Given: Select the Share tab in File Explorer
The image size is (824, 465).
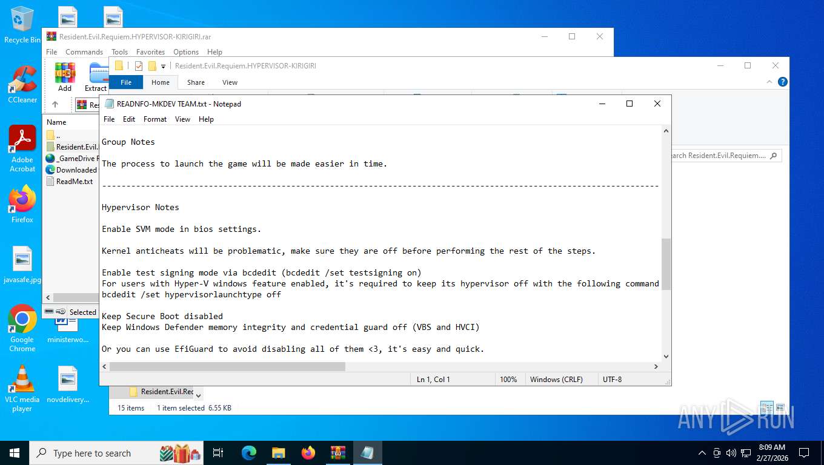Looking at the screenshot, I should click(196, 82).
